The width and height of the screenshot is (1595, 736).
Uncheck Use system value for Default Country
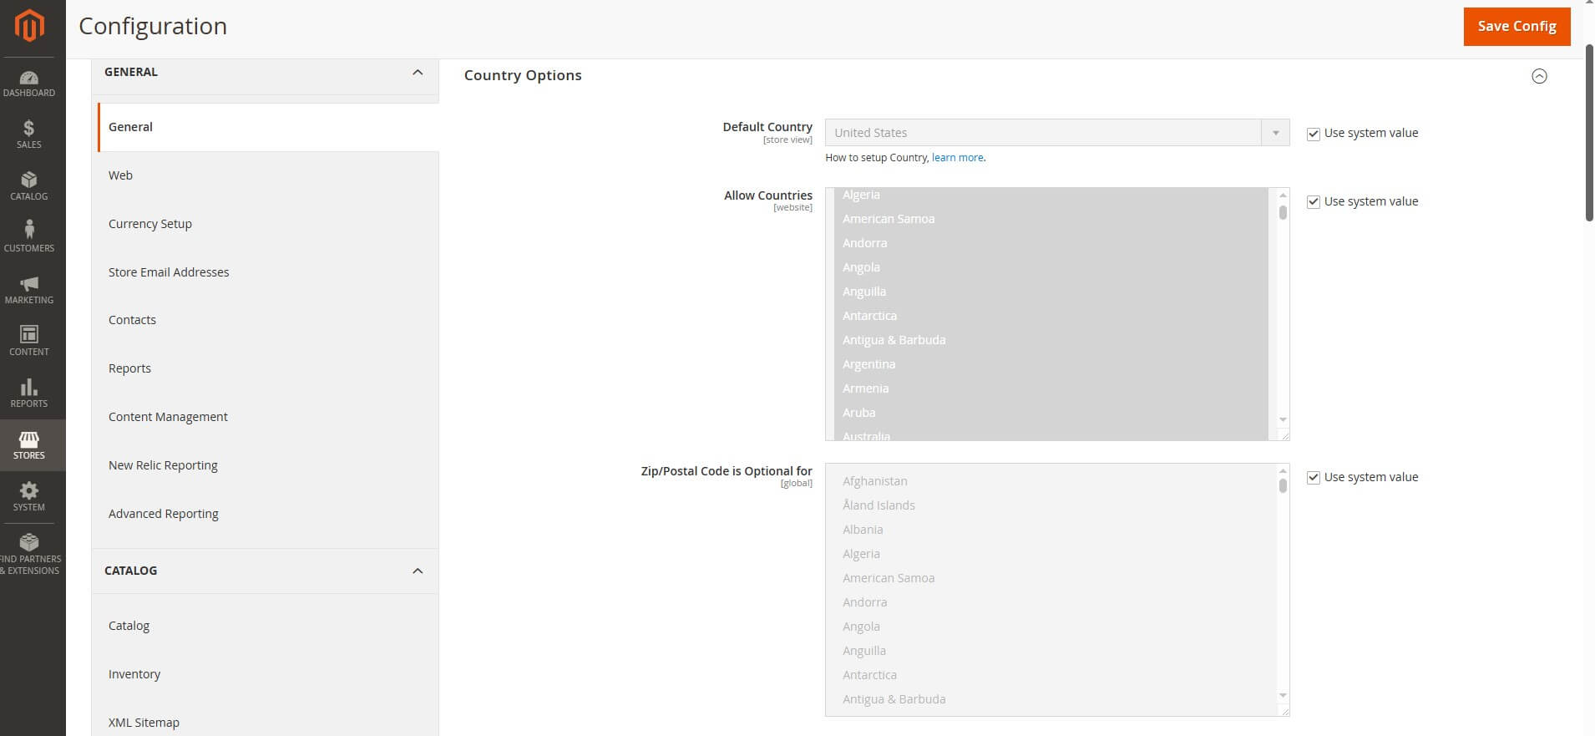pos(1314,134)
